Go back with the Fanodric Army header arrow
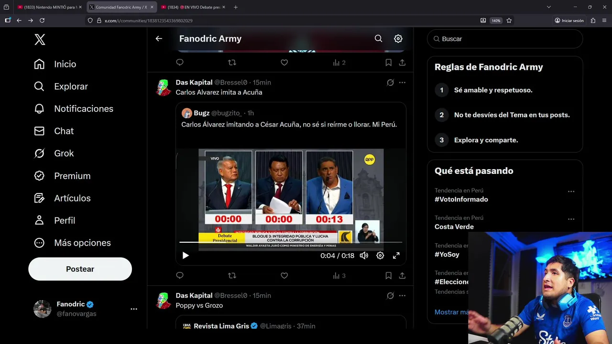Image resolution: width=612 pixels, height=344 pixels. point(159,39)
